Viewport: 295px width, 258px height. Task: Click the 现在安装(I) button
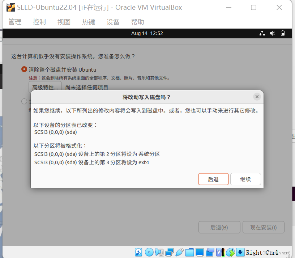click(x=264, y=227)
